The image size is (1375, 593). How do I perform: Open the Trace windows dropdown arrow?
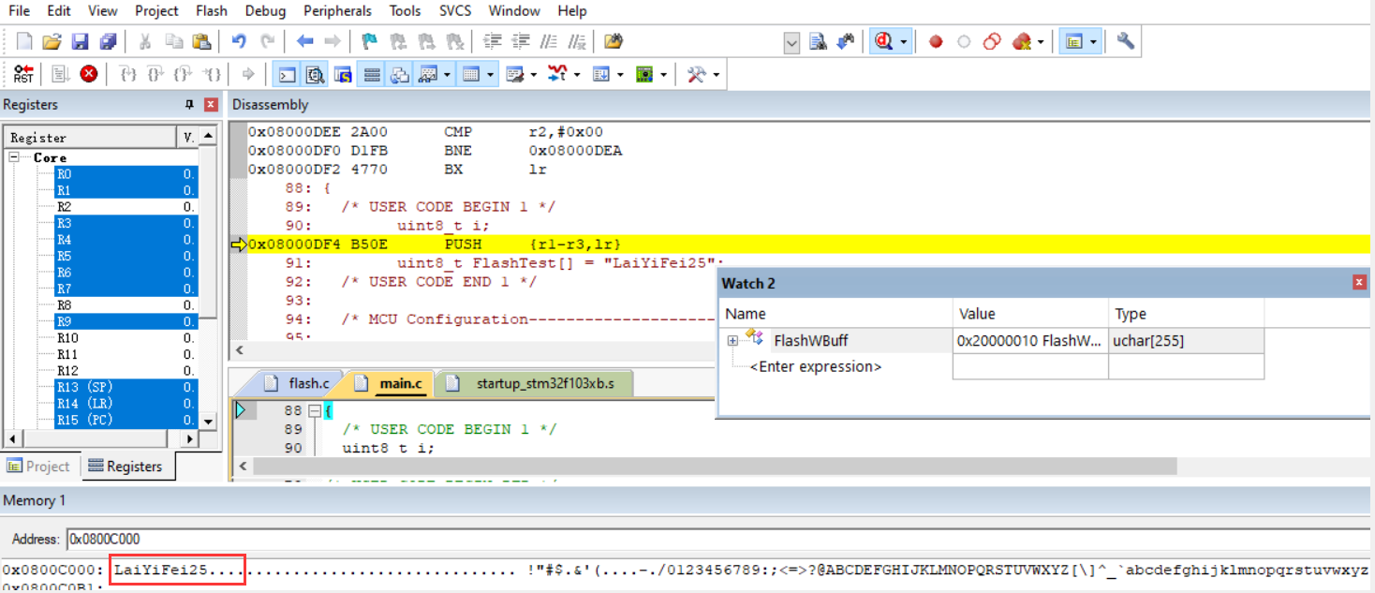tap(620, 74)
